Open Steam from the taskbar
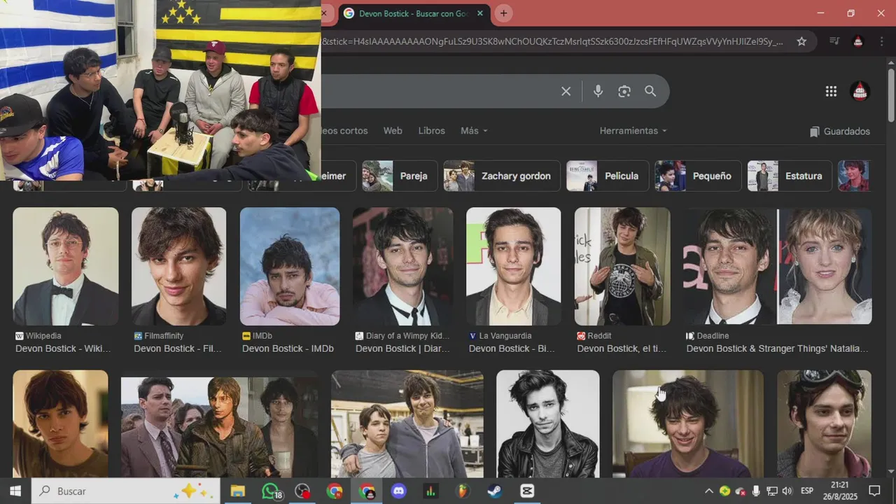This screenshot has width=896, height=504. [495, 491]
